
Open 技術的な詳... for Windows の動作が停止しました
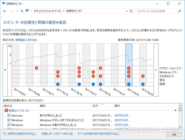pos(122,125)
